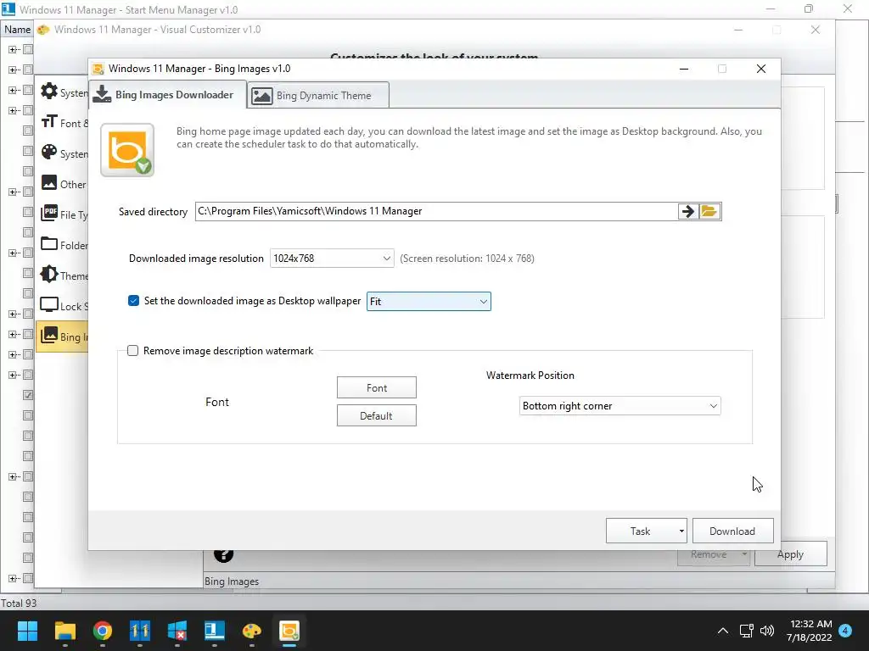Select the Folder icon in sidebar
Viewport: 869px width, 651px height.
[49, 244]
